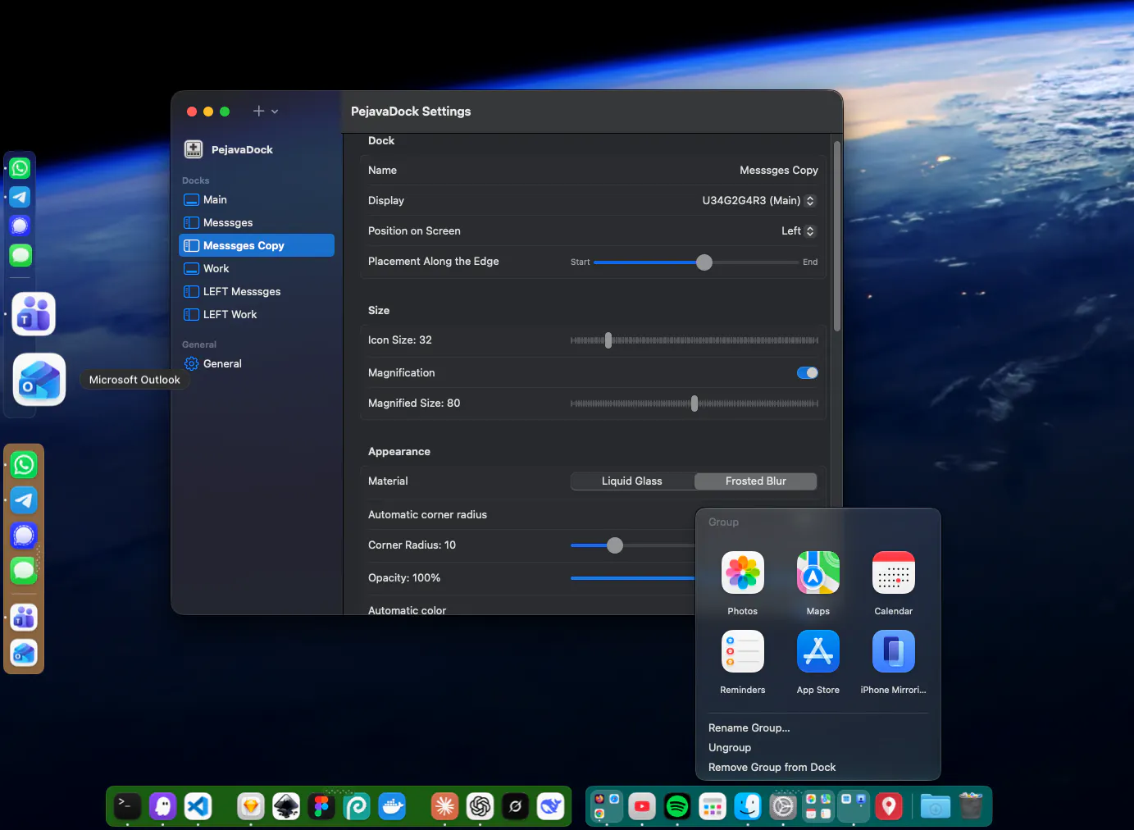Select Frosted Blur material

point(755,481)
